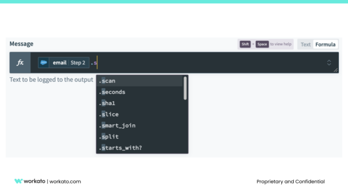Click the fx formula icon
The image size is (348, 195).
(20, 63)
